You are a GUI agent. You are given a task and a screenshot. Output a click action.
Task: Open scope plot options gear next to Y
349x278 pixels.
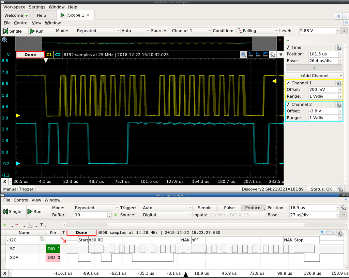(273, 54)
